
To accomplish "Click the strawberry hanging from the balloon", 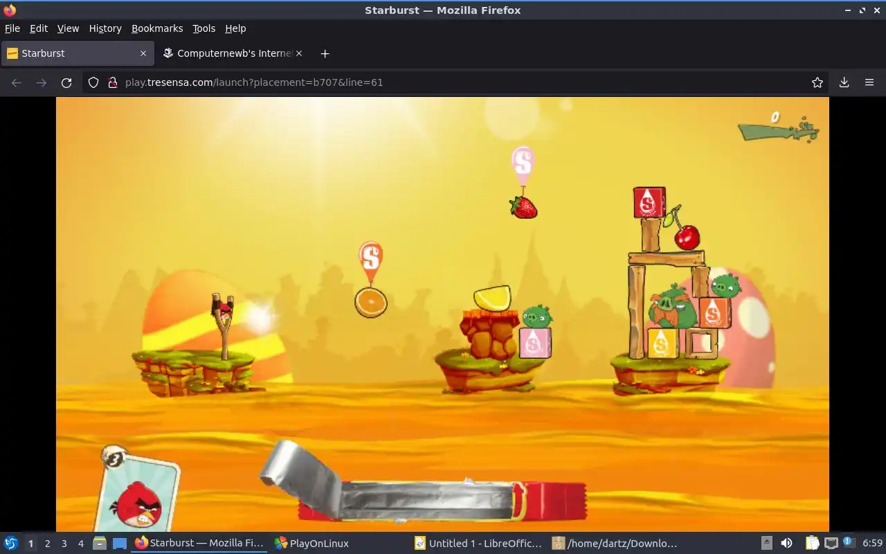I will 524,207.
